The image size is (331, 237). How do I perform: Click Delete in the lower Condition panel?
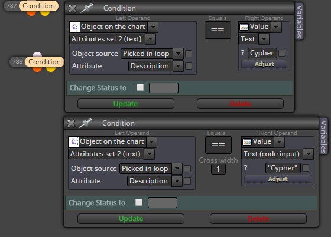click(258, 219)
